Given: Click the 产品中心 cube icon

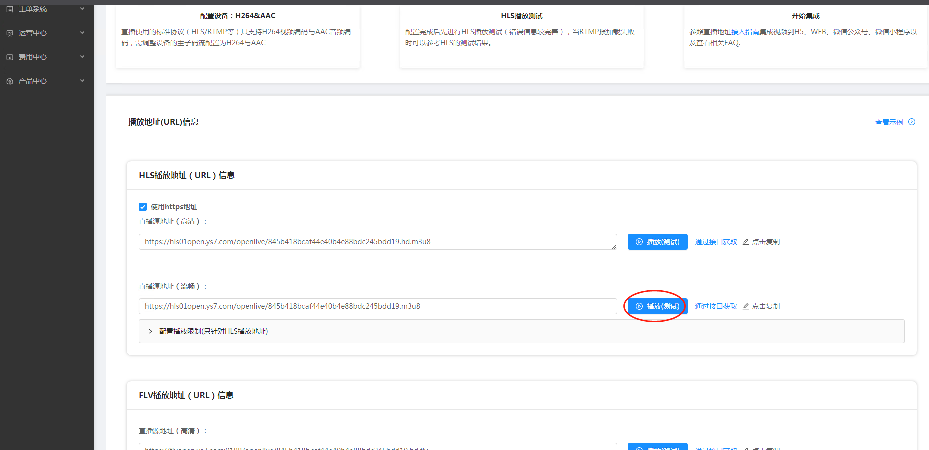Looking at the screenshot, I should 10,81.
